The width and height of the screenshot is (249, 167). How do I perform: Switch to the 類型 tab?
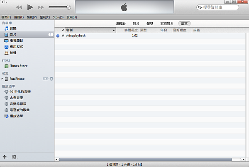pos(149,24)
